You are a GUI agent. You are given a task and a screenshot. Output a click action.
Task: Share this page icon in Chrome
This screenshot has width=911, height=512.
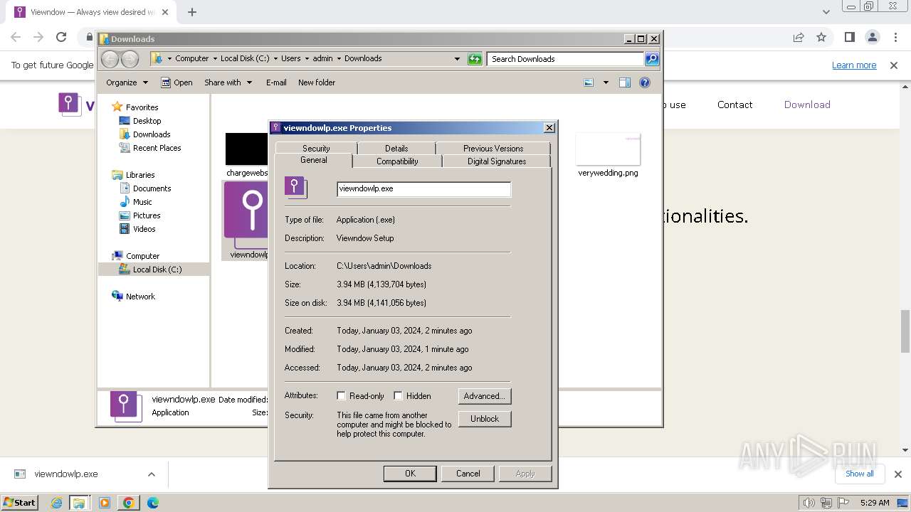pos(799,37)
